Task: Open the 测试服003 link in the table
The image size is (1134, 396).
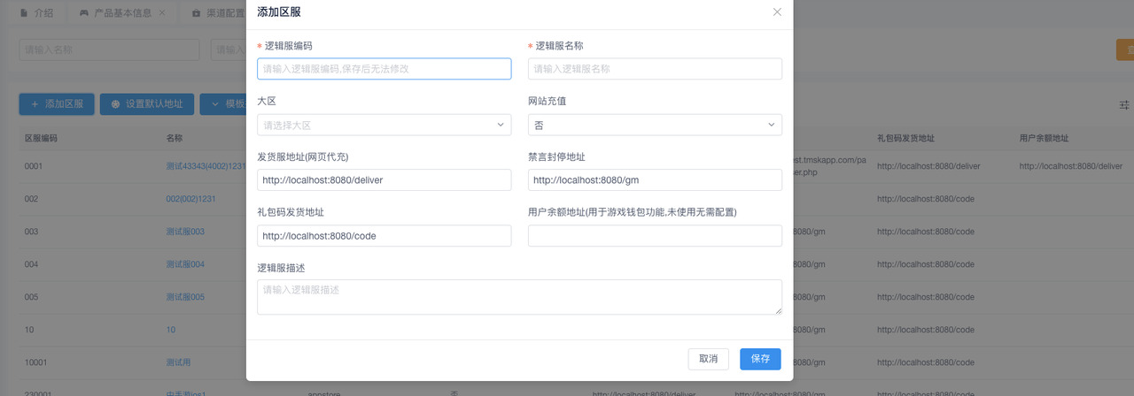Action: tap(185, 232)
